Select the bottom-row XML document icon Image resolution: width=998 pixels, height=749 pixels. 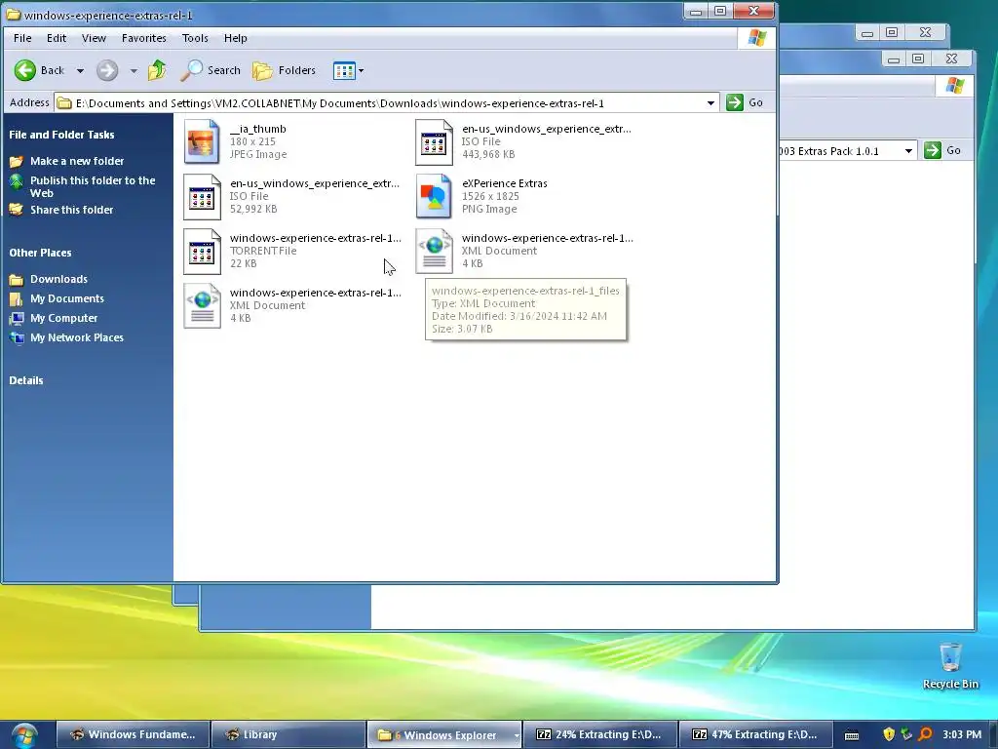202,306
